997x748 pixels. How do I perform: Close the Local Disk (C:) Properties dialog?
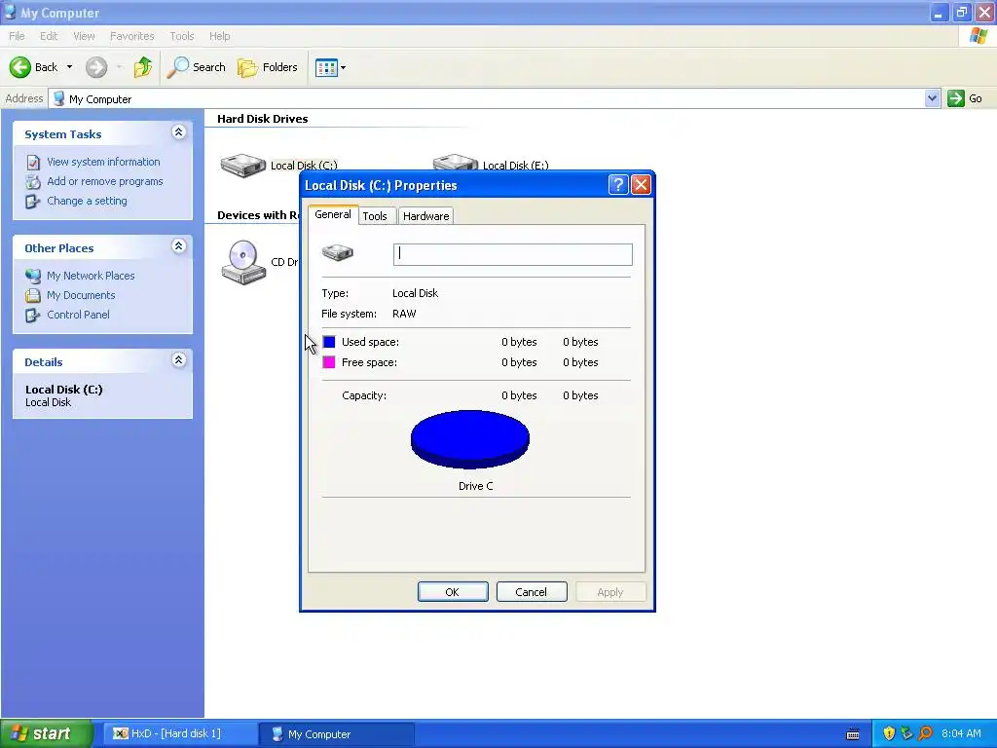point(641,184)
